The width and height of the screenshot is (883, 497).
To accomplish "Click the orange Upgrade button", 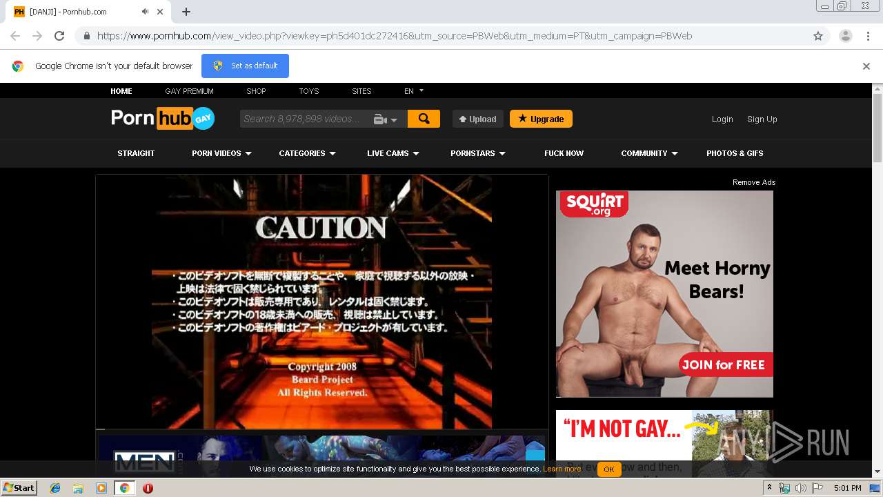I will click(x=541, y=119).
